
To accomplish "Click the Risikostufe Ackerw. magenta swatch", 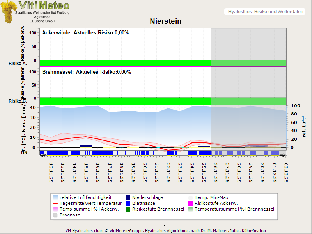I will click(191, 203).
